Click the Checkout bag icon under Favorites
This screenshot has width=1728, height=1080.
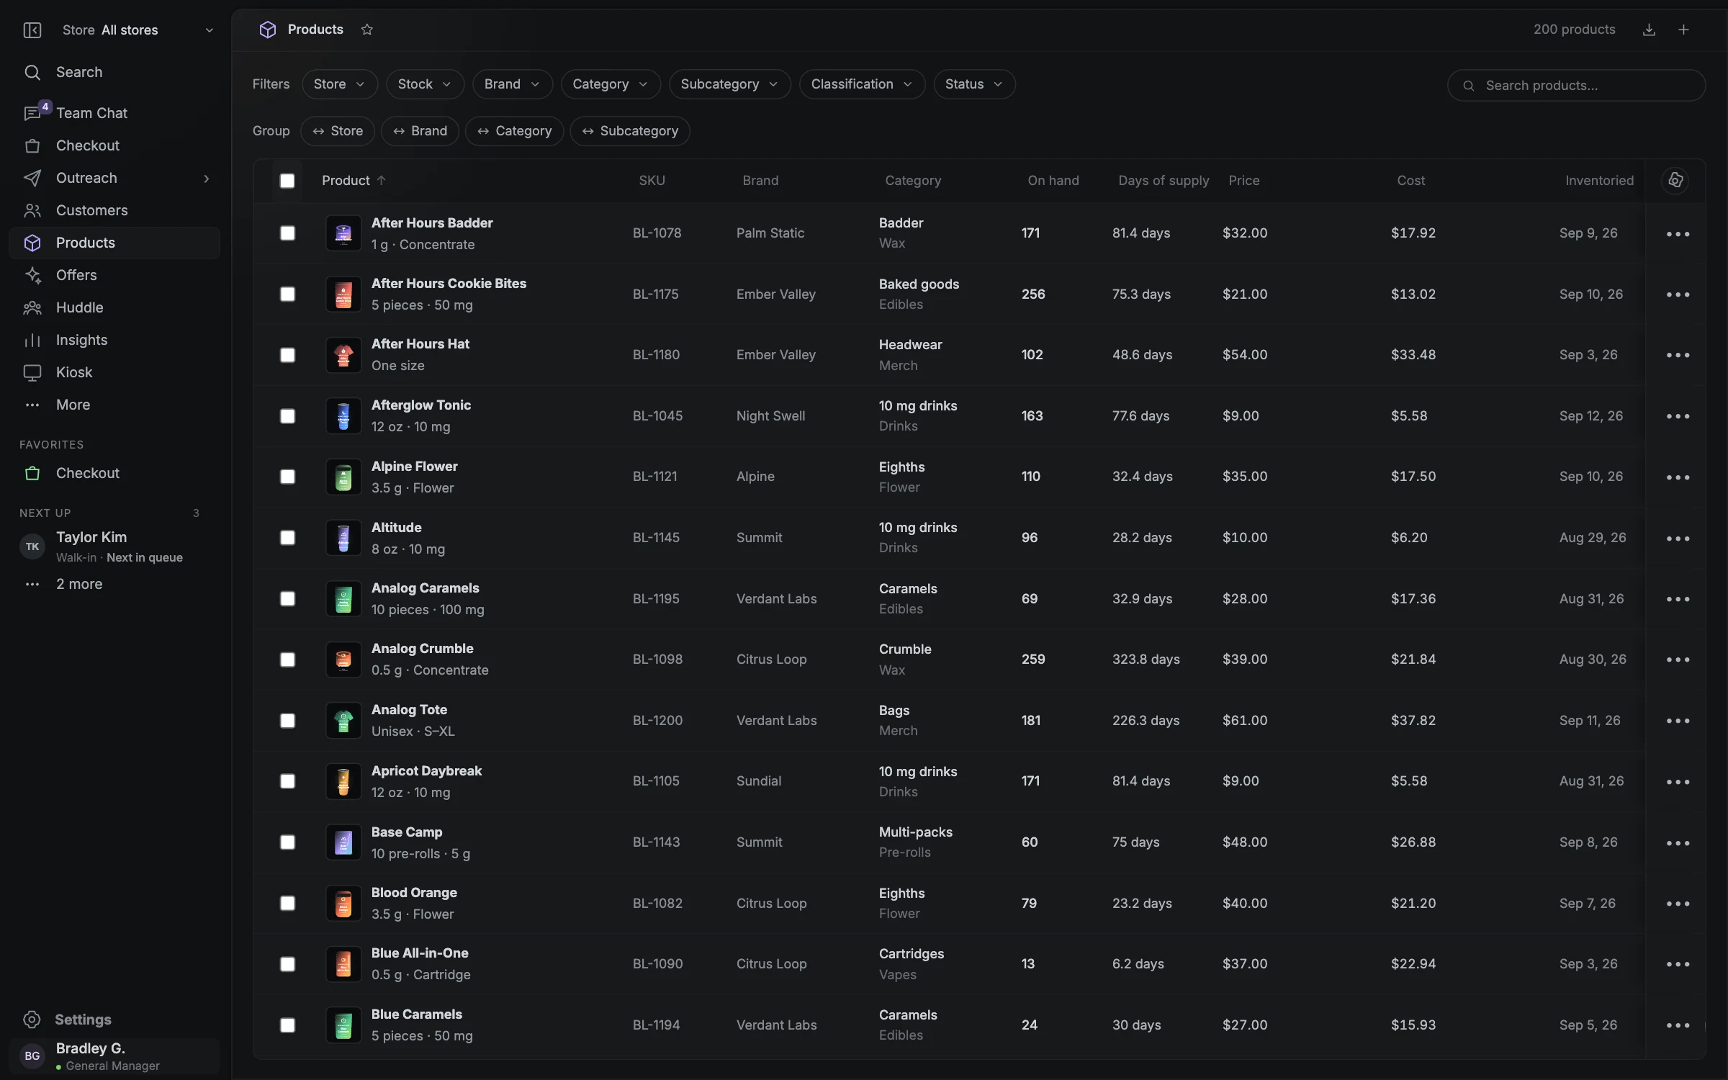[32, 473]
